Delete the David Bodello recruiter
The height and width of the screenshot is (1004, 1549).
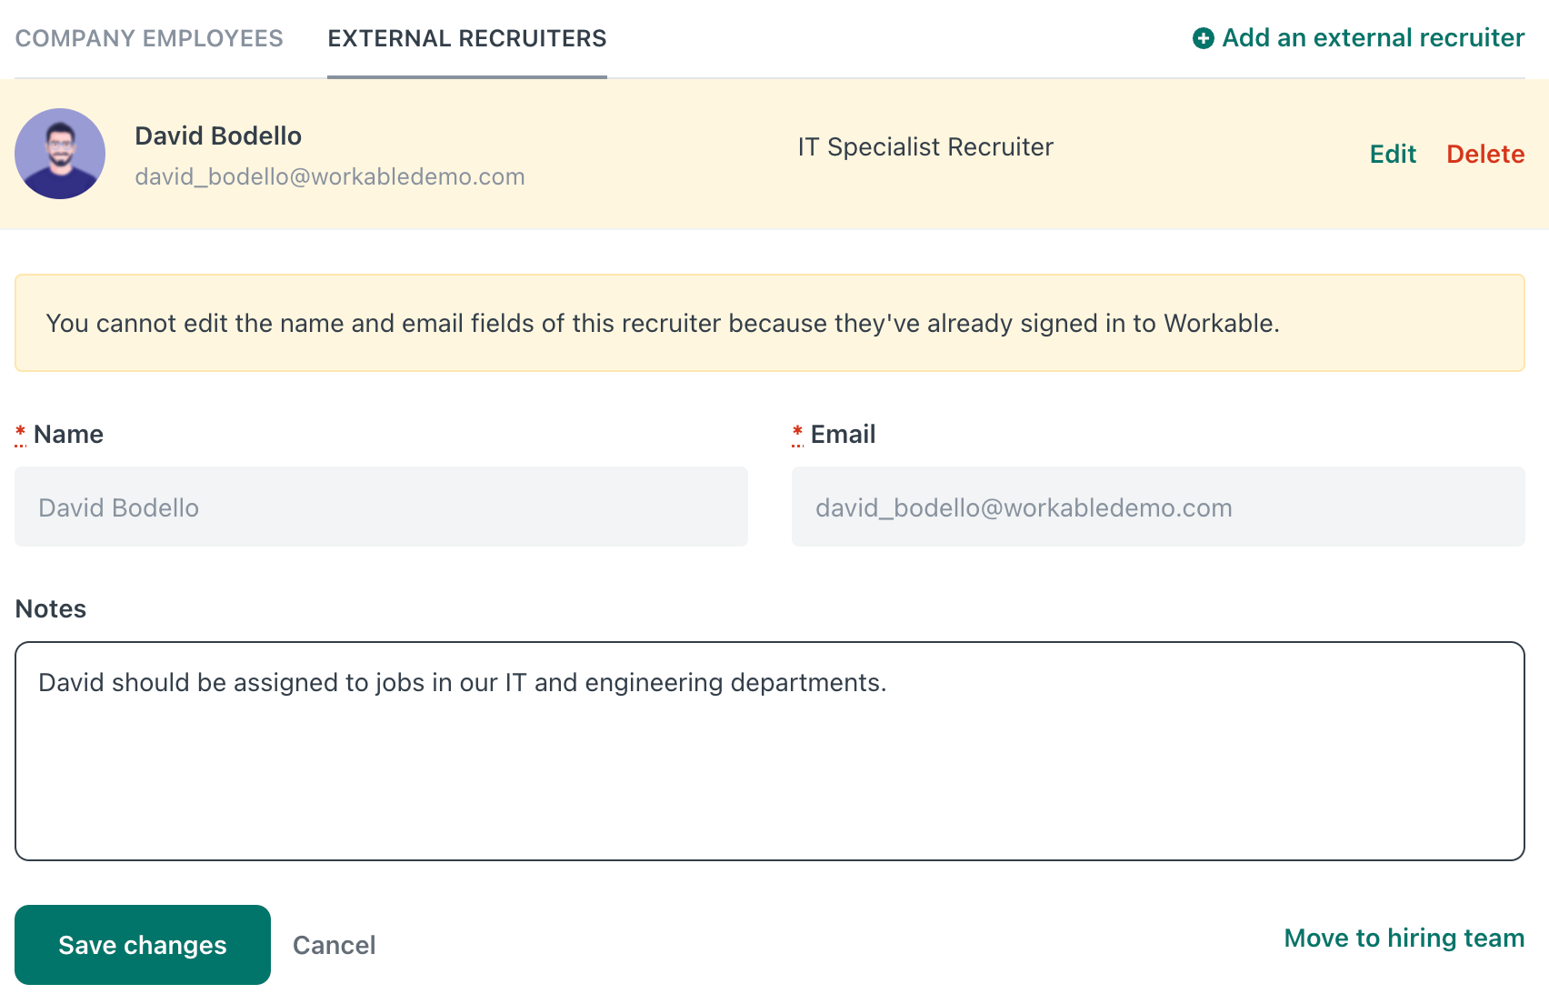tap(1485, 154)
